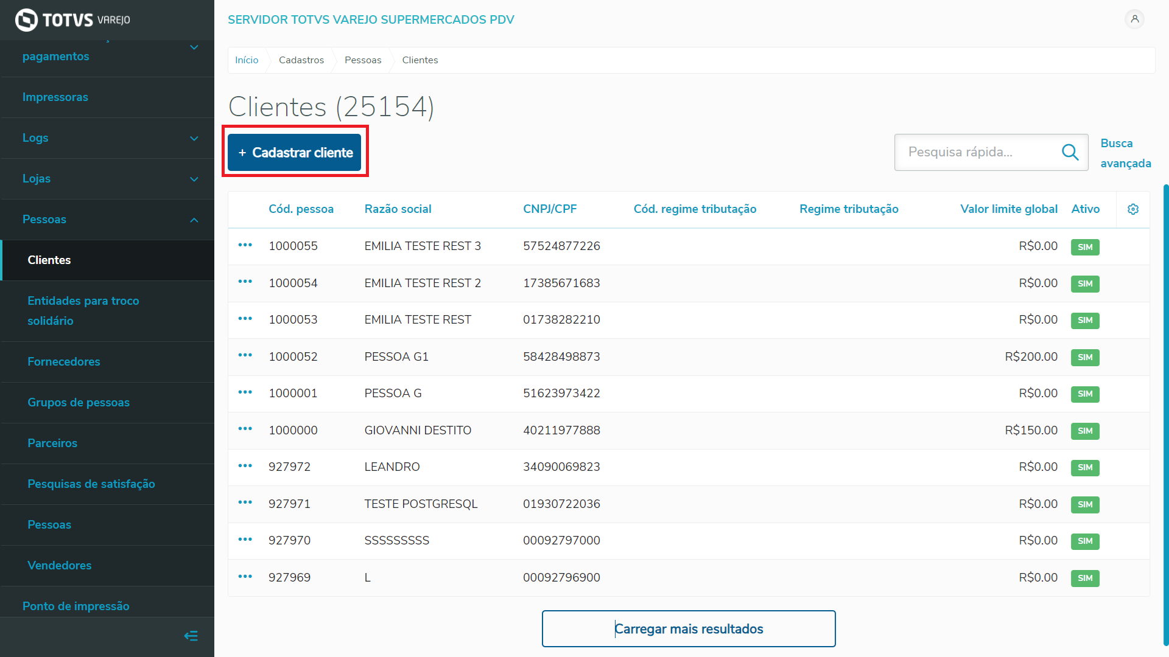Collapse the Pessoas sidebar section

194,220
